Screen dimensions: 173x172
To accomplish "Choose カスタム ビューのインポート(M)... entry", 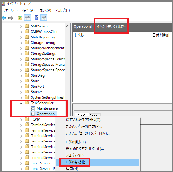I will 88,133.
